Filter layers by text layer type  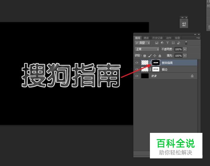point(168,43)
